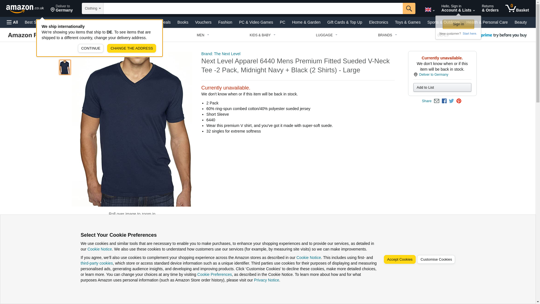Viewport: 540px width, 304px height.
Task: Expand the LUGGAGE menu
Action: pyautogui.click(x=327, y=35)
